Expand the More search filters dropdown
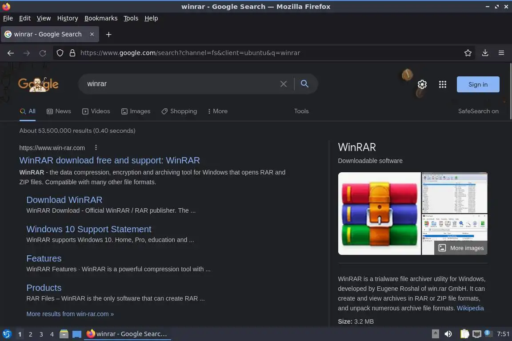Screen dimensions: 512x341 point(217,111)
